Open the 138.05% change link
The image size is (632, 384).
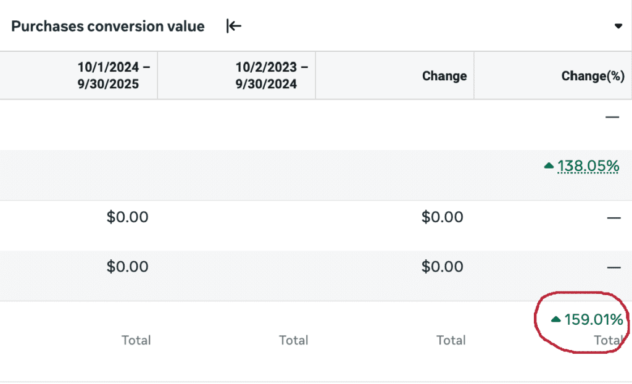pos(588,165)
